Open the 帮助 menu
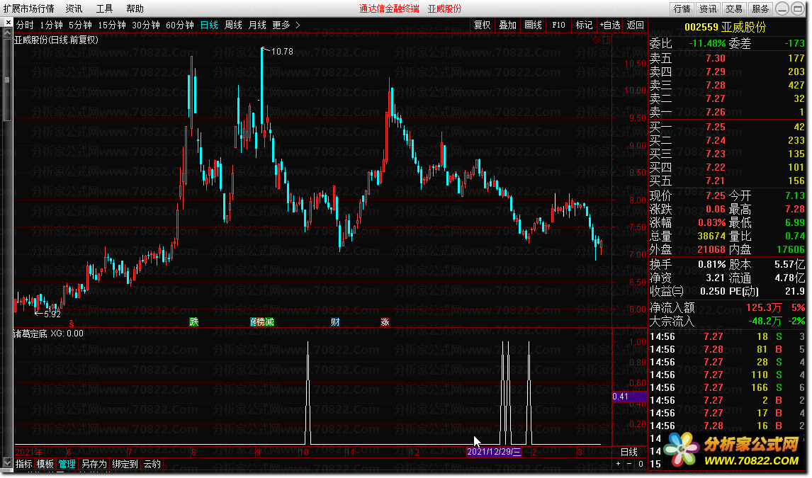 [x=135, y=8]
